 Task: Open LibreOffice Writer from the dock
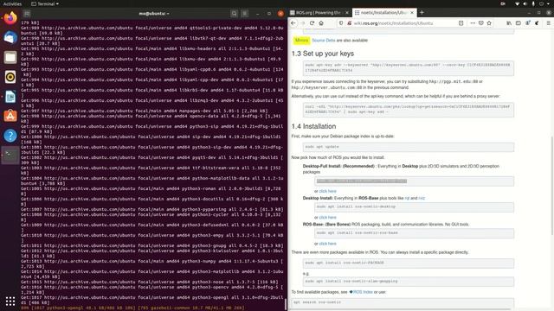point(10,97)
